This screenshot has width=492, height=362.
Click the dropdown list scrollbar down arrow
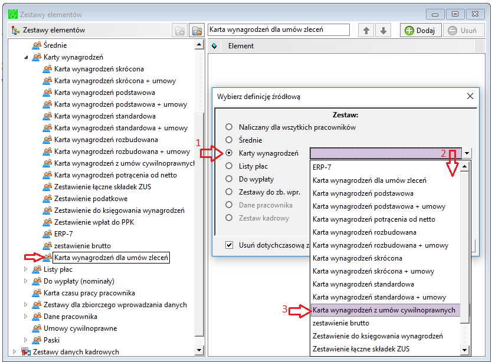click(x=465, y=350)
